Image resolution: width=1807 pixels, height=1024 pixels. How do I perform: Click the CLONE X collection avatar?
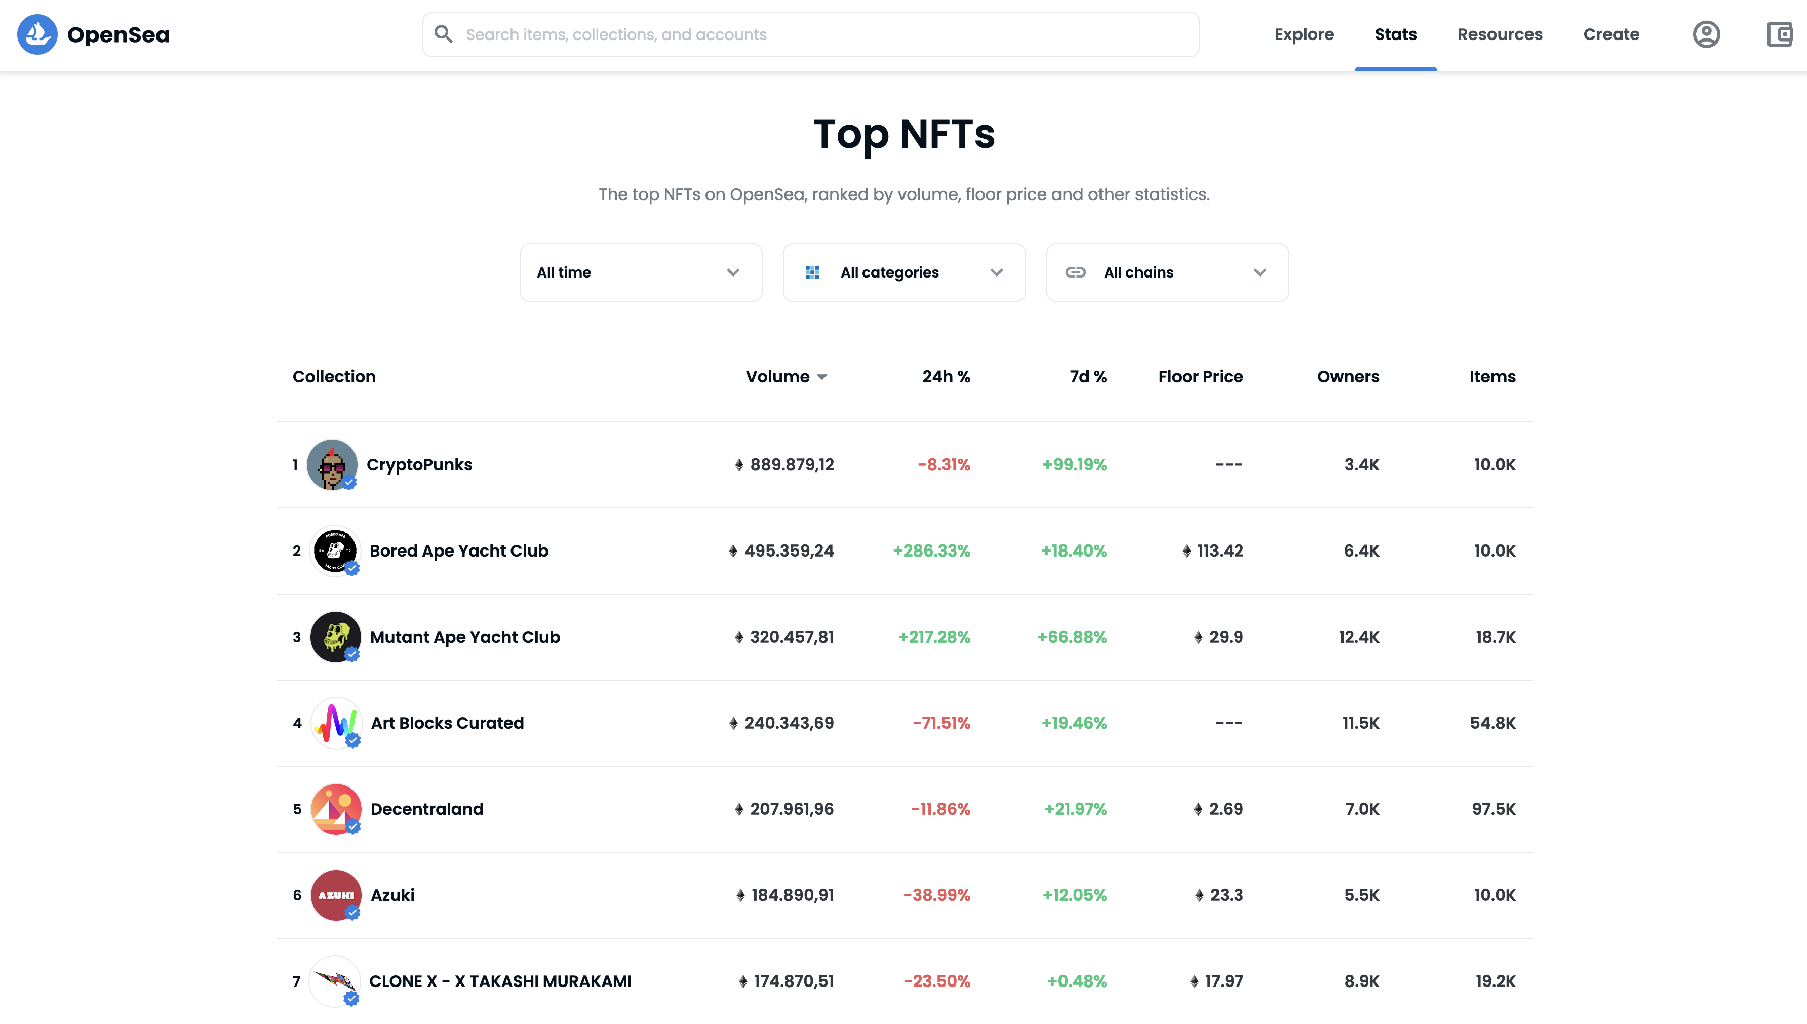(335, 981)
